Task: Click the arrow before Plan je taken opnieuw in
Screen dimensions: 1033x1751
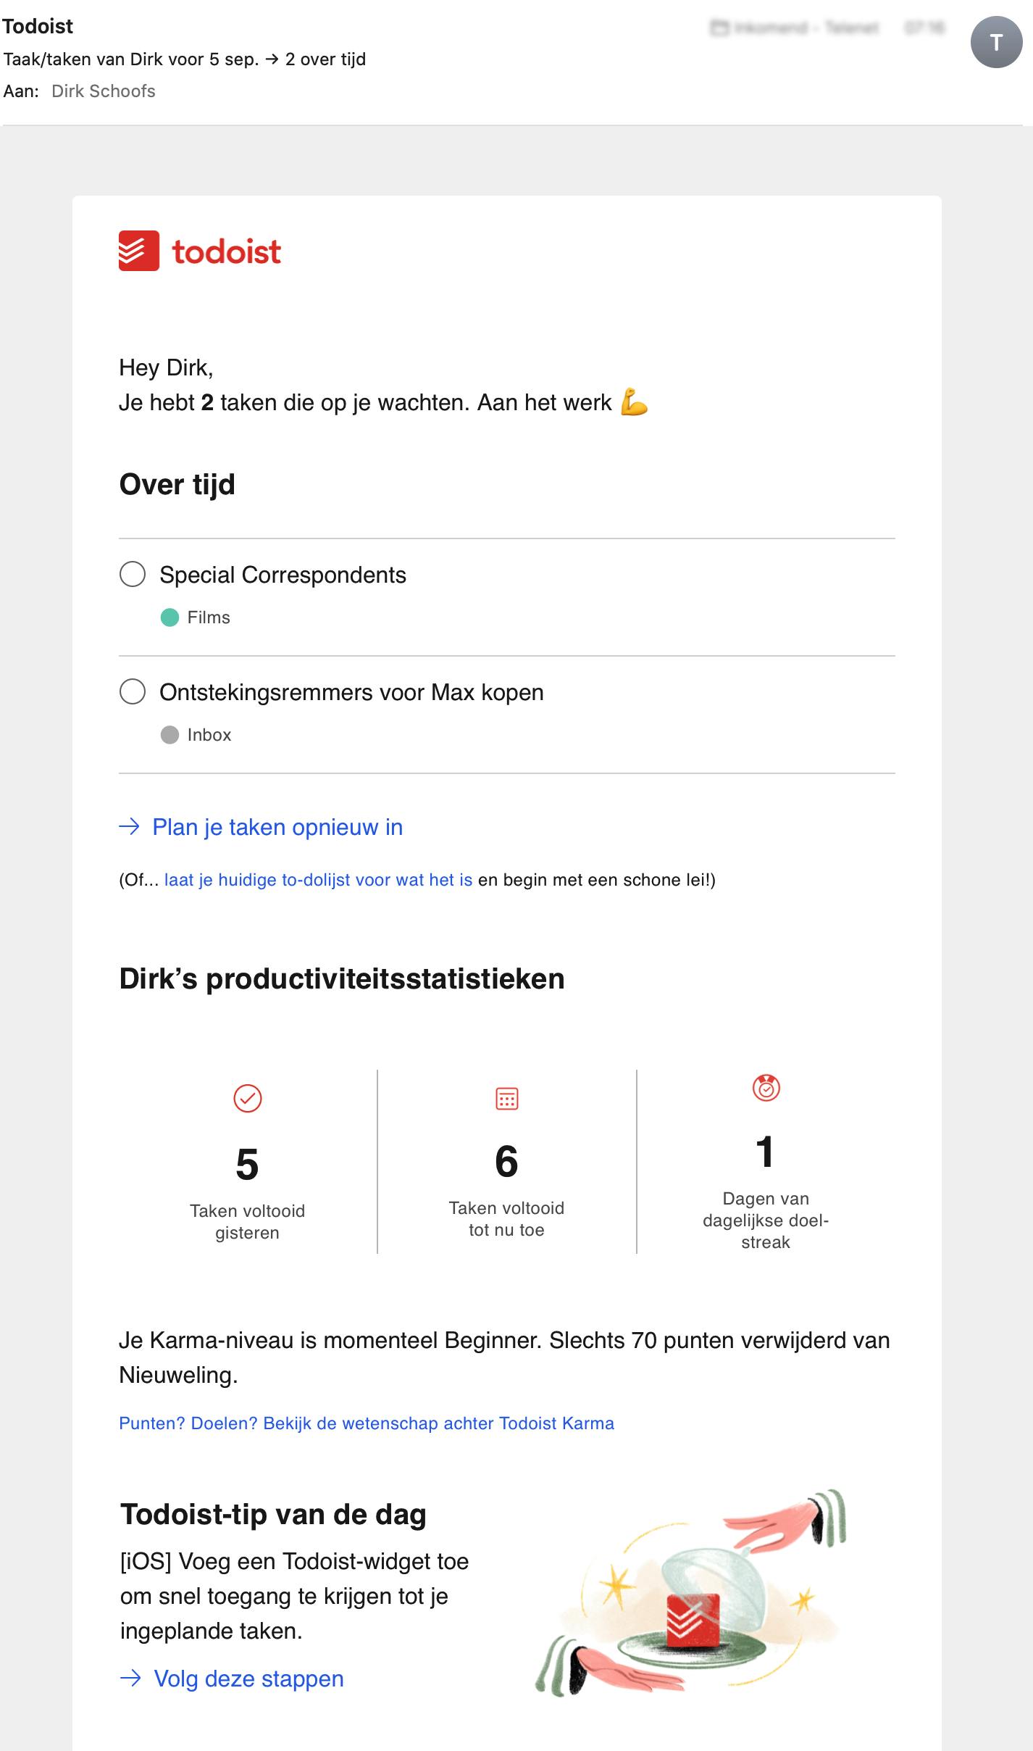Action: [x=129, y=827]
